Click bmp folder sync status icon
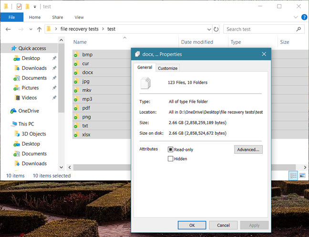309x237 pixels. [75, 56]
